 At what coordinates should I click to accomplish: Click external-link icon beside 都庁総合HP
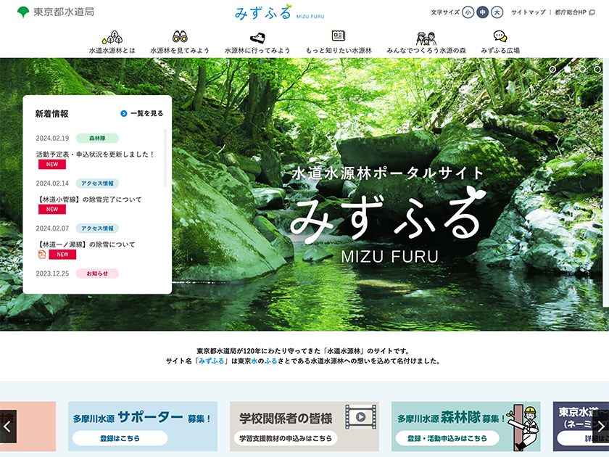pos(592,12)
